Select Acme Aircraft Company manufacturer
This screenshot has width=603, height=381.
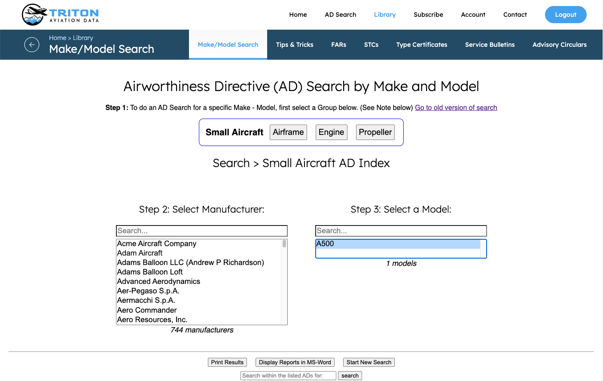(x=199, y=244)
